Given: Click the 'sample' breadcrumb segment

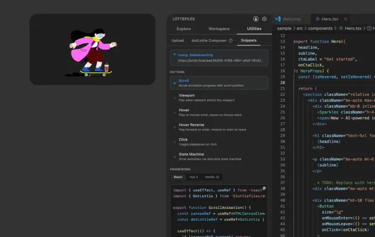Looking at the screenshot, I should point(284,29).
